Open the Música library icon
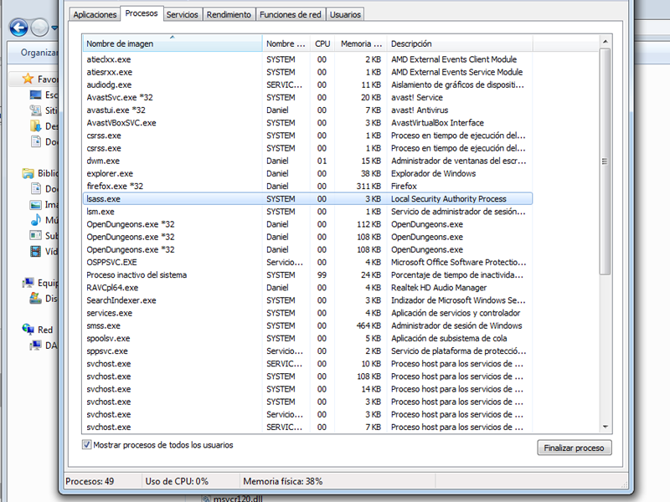 tap(35, 220)
